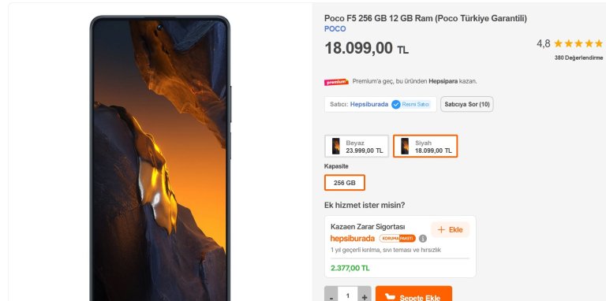Click the info icon beside Koruma Paketi
This screenshot has height=301, width=606.
(x=423, y=239)
